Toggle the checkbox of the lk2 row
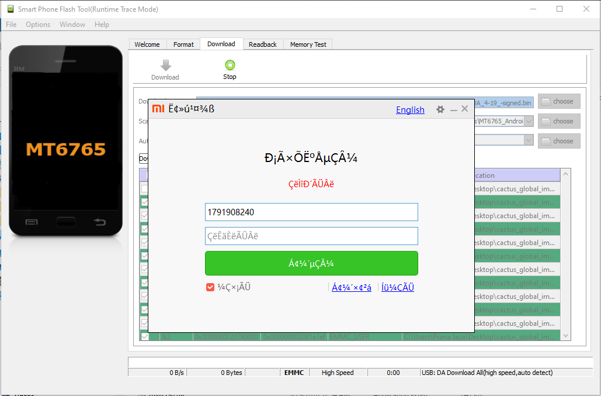 (x=144, y=336)
